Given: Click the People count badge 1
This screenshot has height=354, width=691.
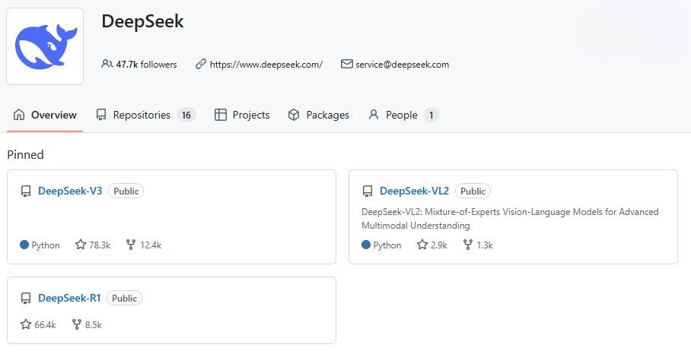Looking at the screenshot, I should [431, 115].
